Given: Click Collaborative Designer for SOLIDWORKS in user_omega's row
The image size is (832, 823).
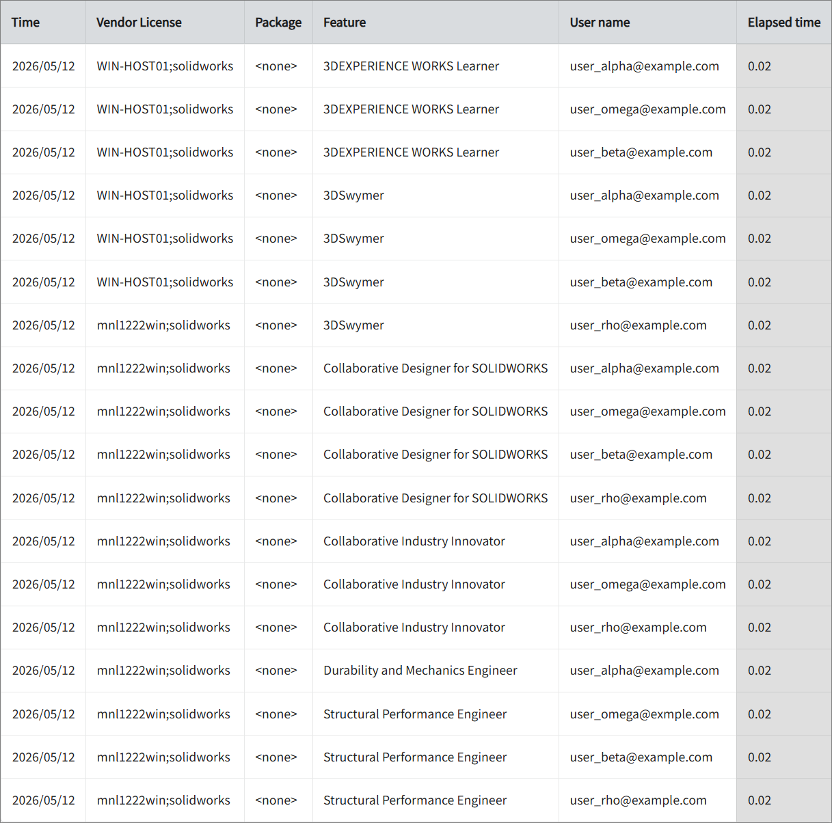Looking at the screenshot, I should click(x=435, y=411).
